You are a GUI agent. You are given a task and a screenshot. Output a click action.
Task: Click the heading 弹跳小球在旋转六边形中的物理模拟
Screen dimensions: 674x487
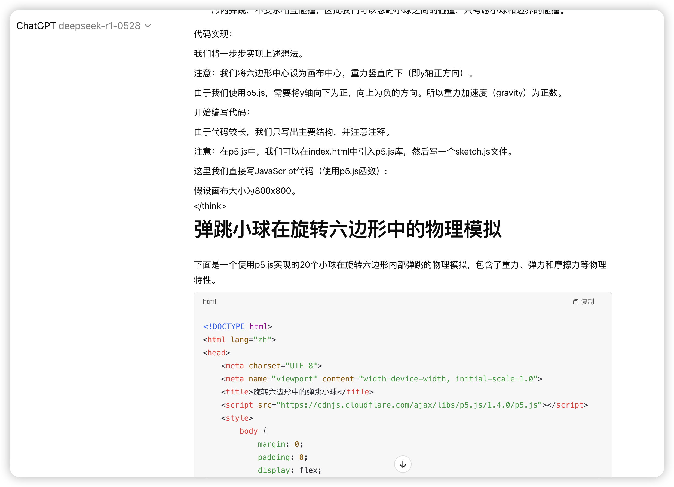(x=347, y=230)
